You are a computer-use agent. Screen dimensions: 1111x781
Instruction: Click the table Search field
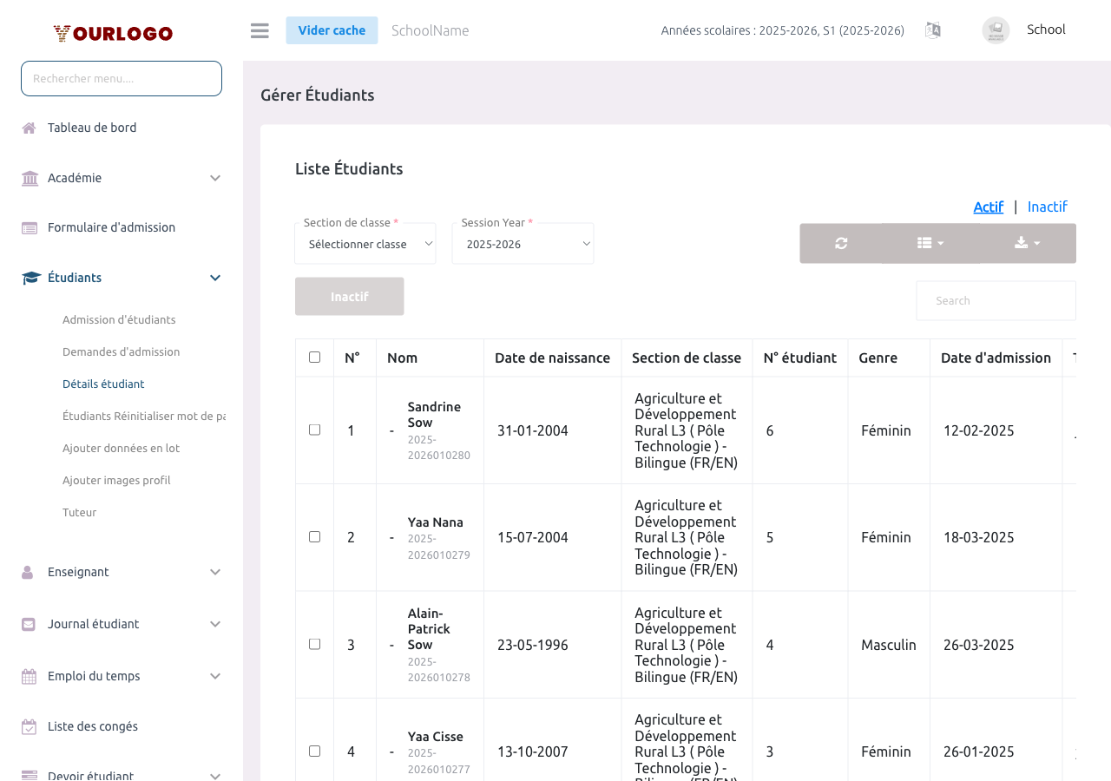[x=996, y=301]
